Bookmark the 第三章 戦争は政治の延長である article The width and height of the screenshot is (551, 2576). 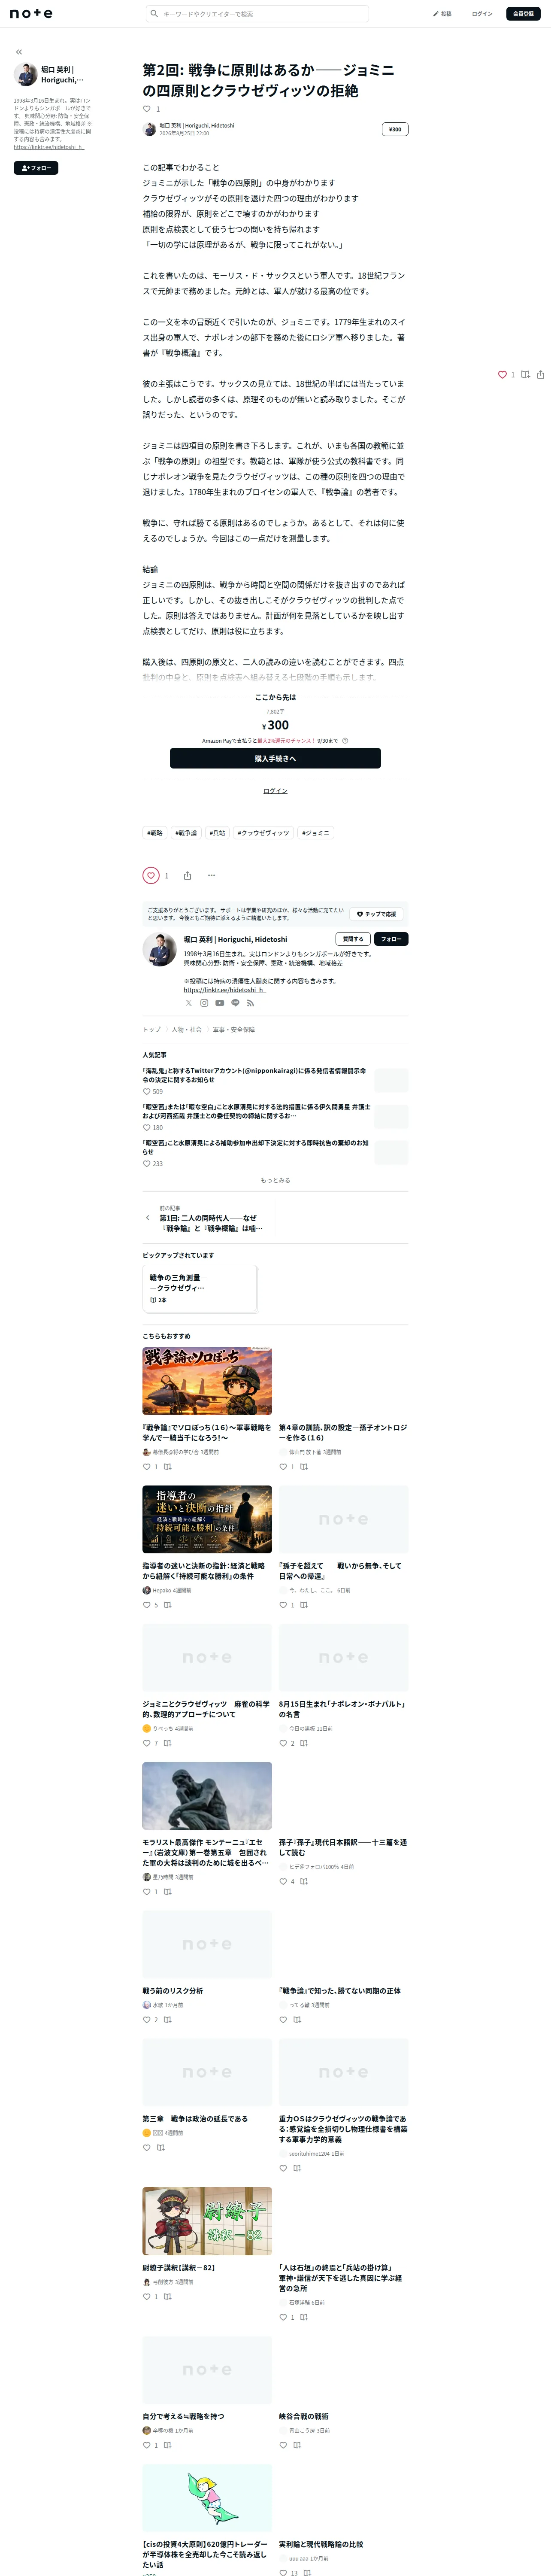pyautogui.click(x=160, y=2147)
